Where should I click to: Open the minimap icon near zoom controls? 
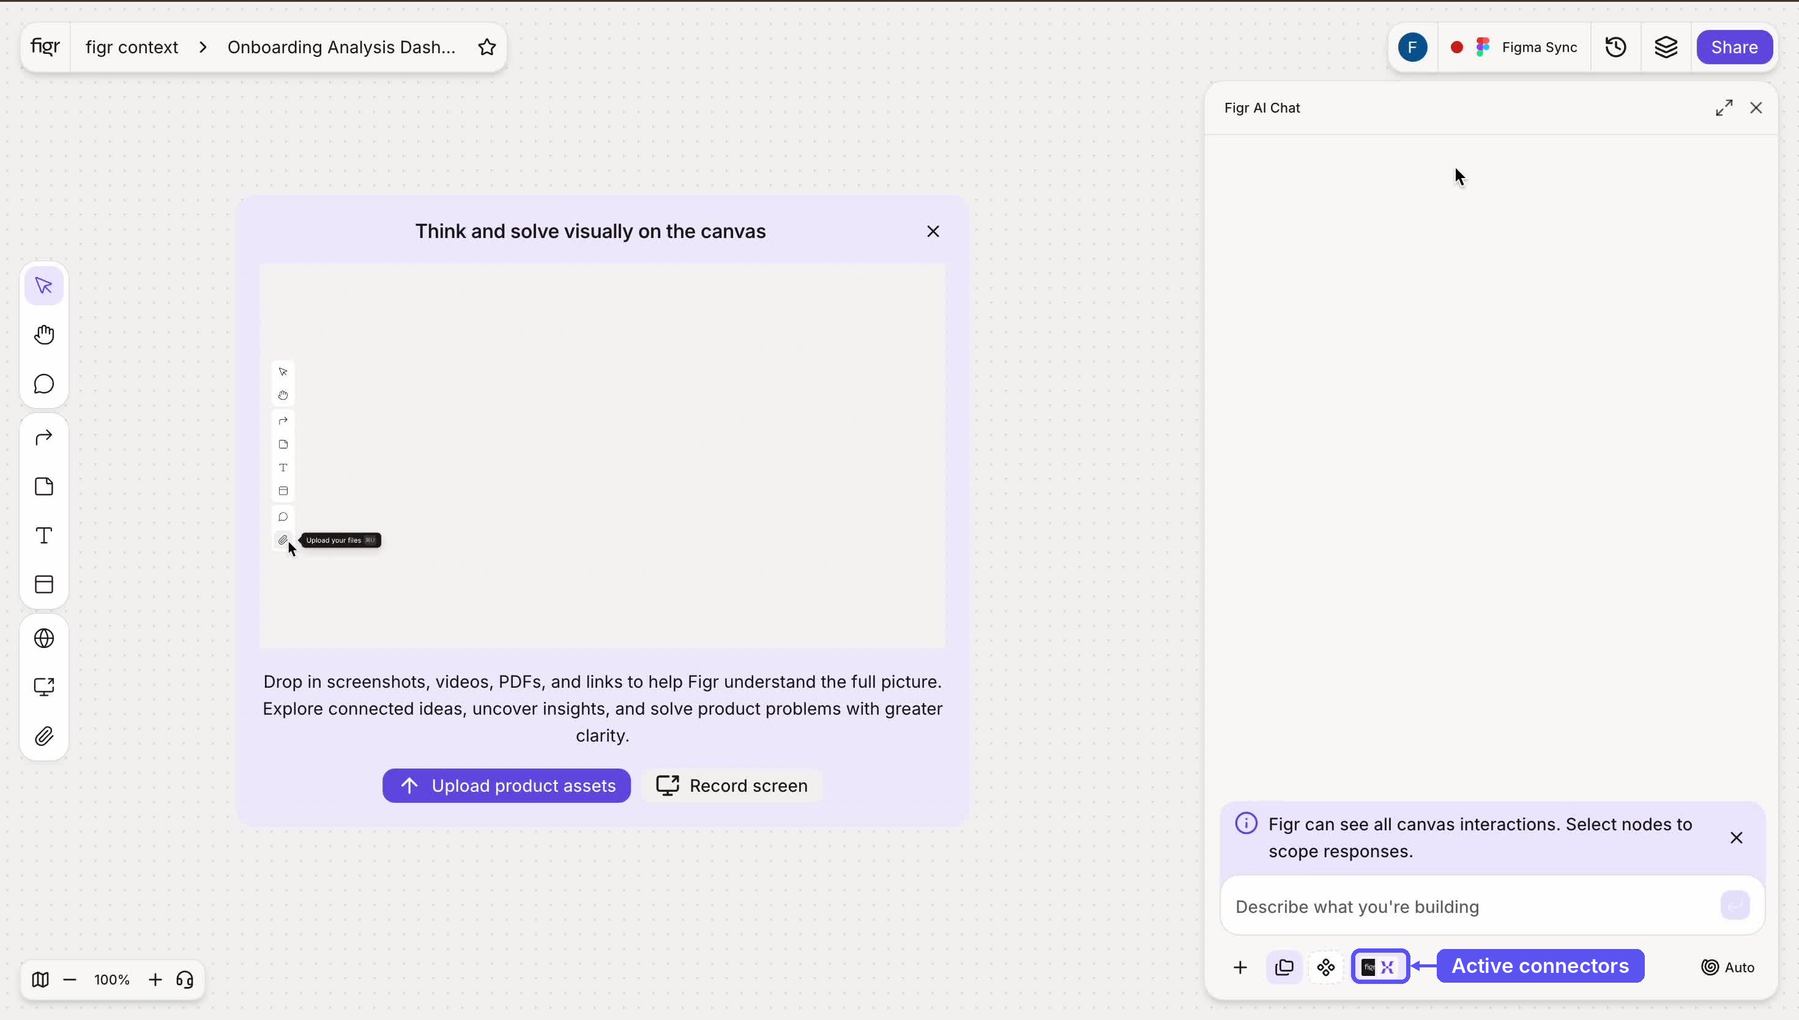coord(40,980)
